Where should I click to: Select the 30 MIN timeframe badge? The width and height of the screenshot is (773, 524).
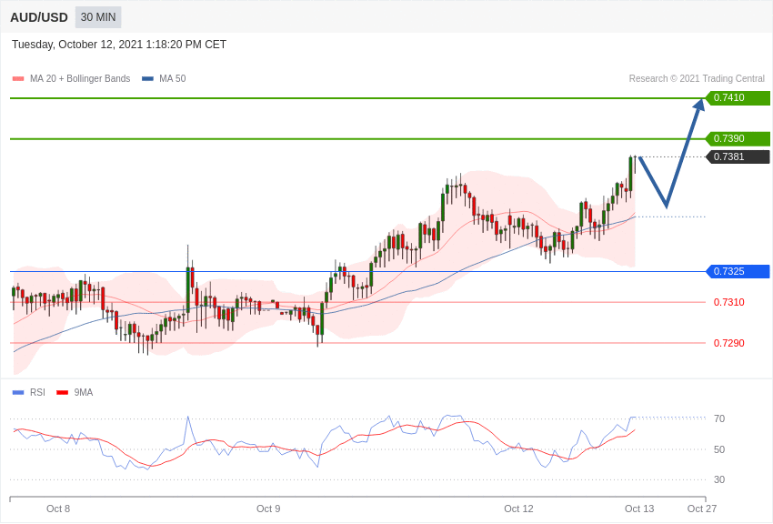coord(98,17)
